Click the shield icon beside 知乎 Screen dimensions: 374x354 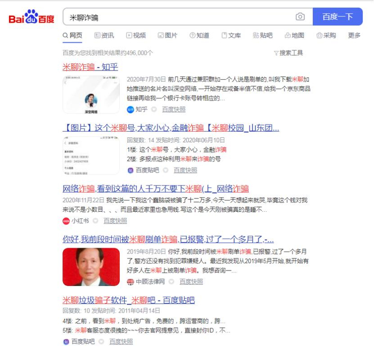click(154, 110)
